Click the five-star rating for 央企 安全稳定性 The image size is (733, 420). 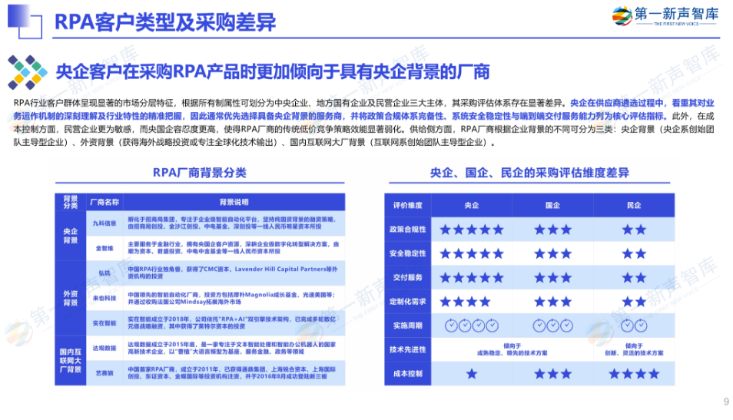tap(472, 253)
